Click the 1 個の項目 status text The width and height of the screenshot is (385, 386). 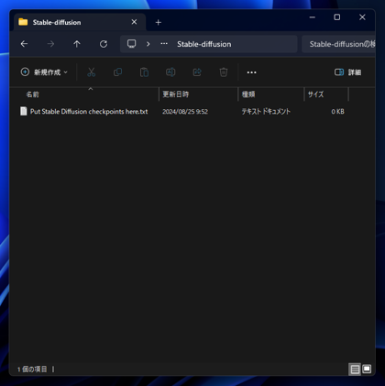pyautogui.click(x=32, y=369)
